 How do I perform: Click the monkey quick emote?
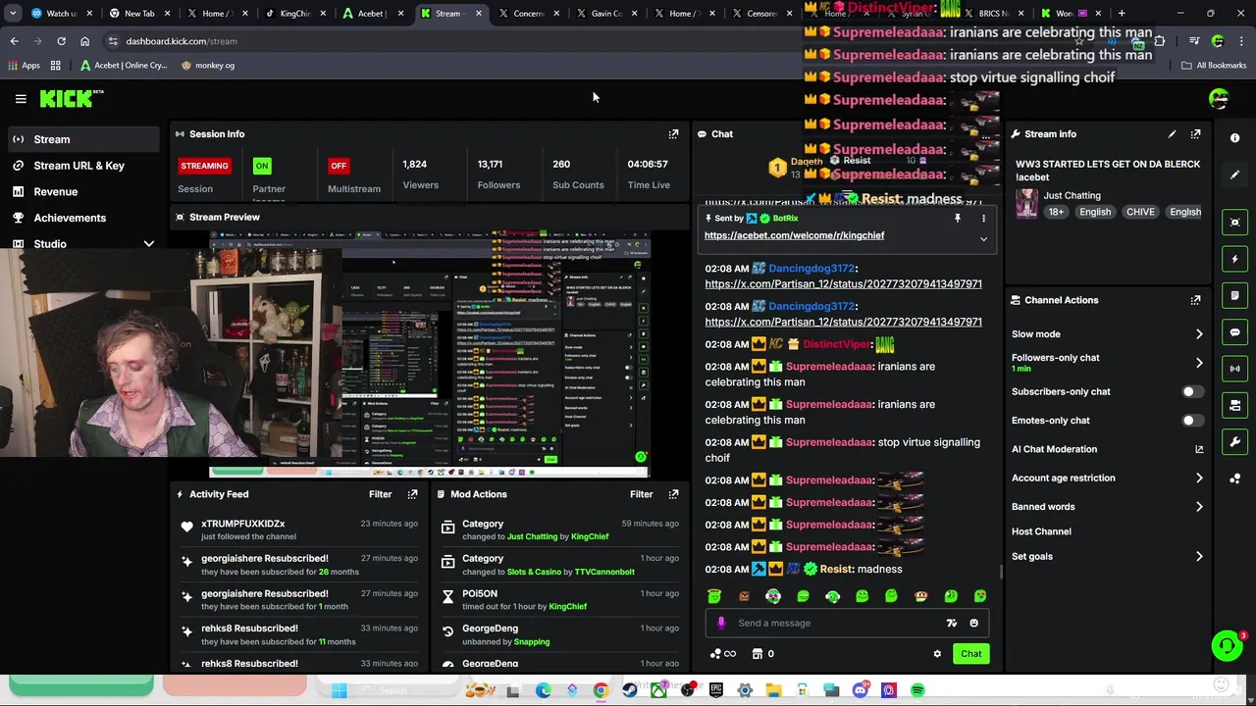920,595
